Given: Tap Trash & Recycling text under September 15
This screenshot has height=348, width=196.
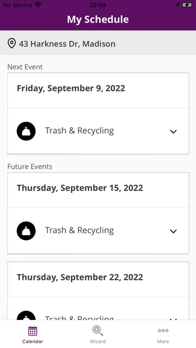Looking at the screenshot, I should click(x=79, y=230).
